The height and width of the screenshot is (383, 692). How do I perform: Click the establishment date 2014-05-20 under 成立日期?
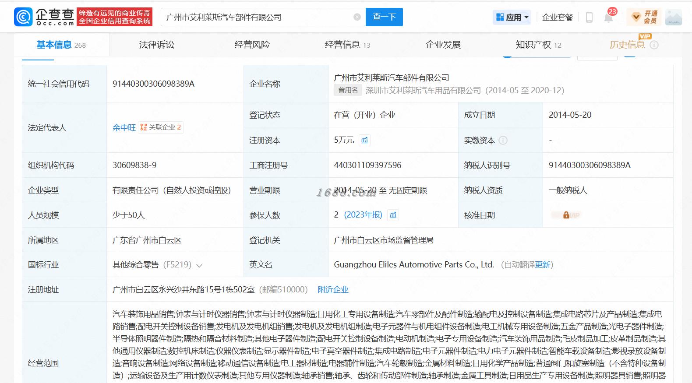[570, 115]
